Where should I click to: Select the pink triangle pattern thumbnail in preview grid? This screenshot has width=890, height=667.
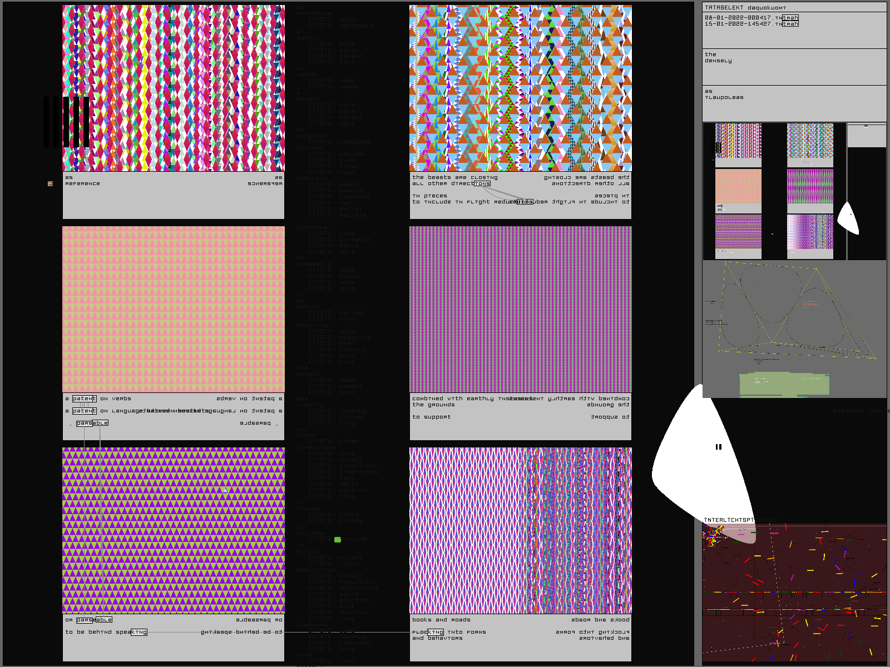point(738,186)
